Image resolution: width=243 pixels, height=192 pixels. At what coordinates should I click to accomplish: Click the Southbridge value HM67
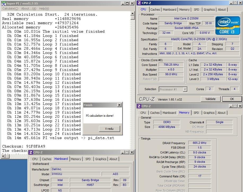point(90,185)
